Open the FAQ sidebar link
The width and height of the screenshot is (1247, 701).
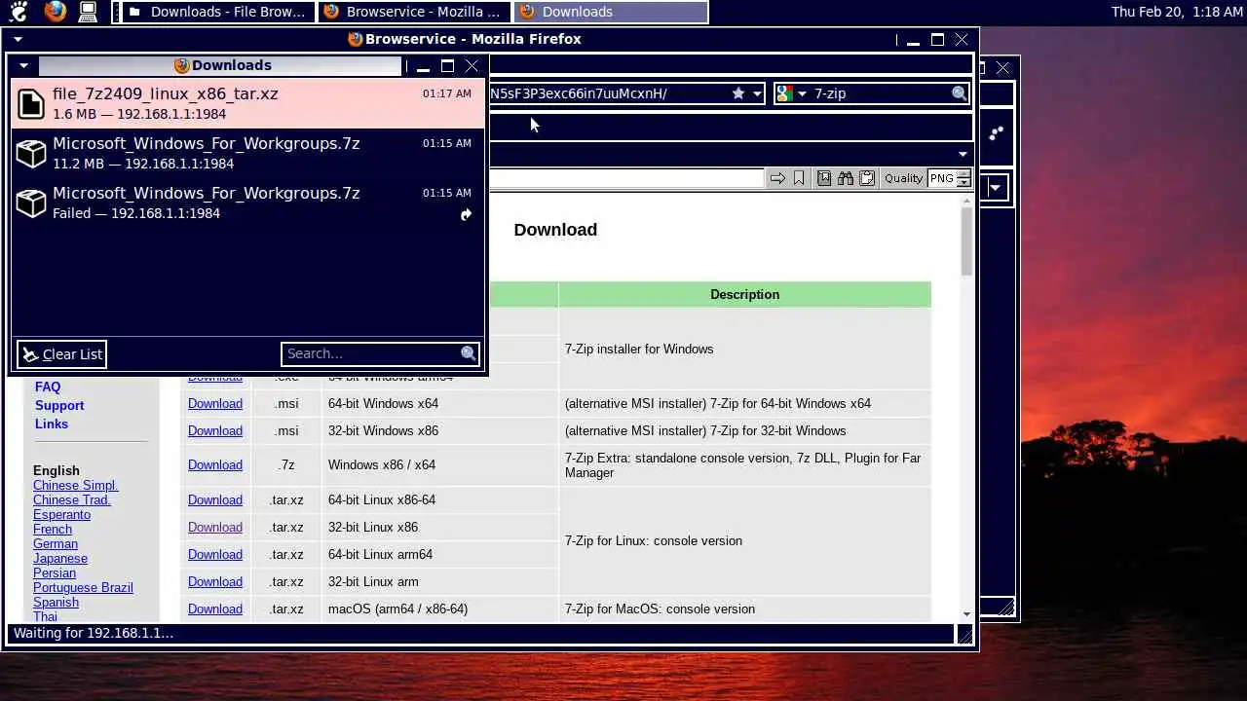(48, 387)
